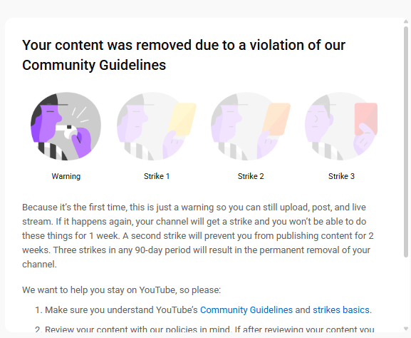411x338 pixels.
Task: Click the scrollbar up arrow
Action: click(x=406, y=22)
